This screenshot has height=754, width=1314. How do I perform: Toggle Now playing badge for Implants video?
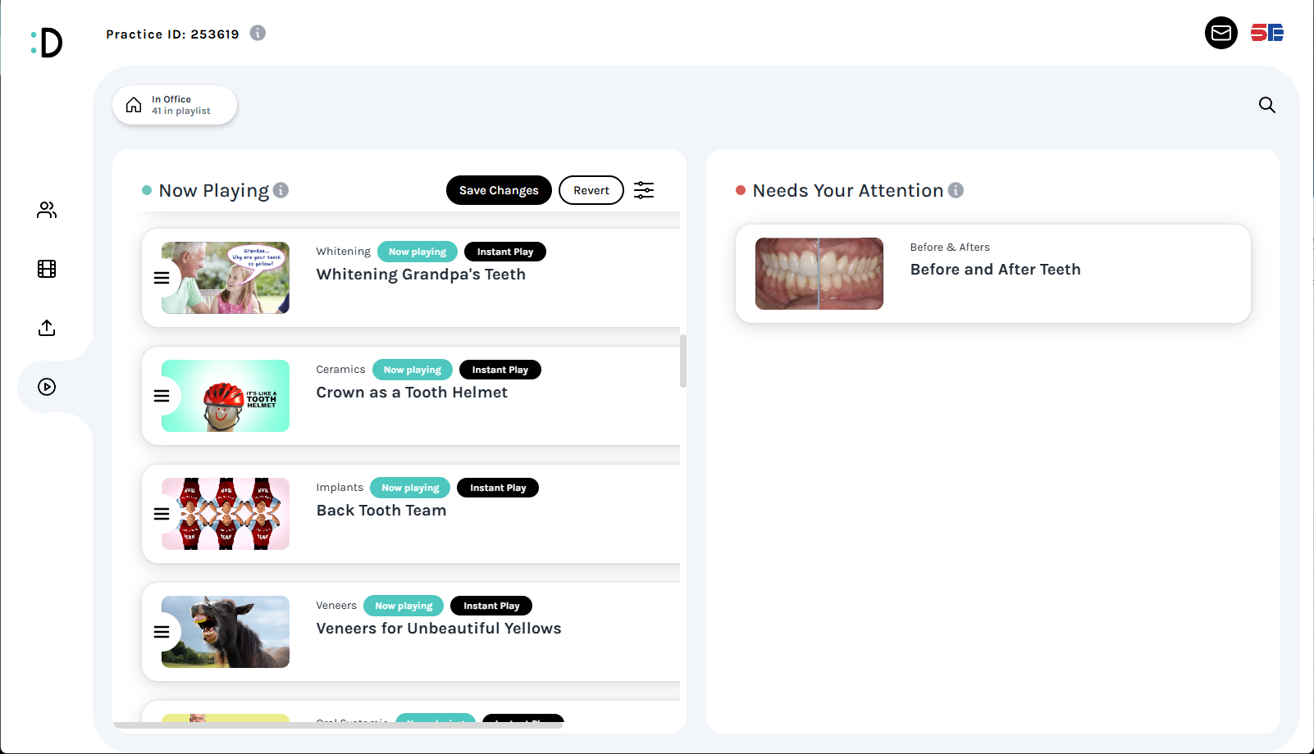[x=410, y=488]
